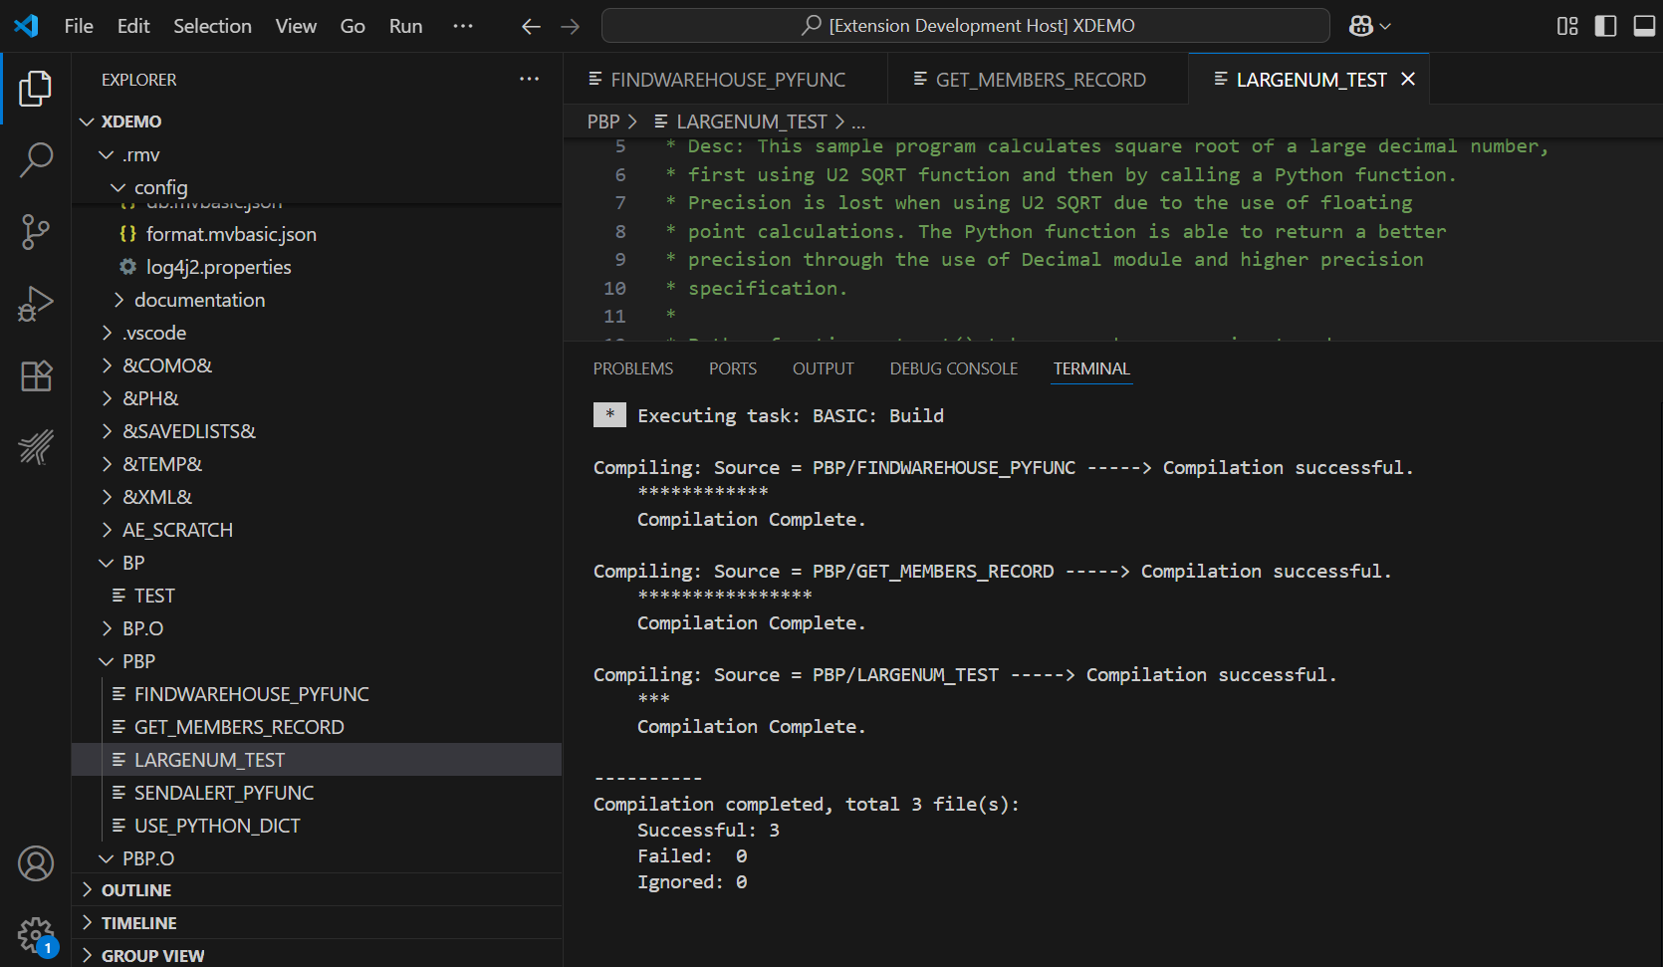Click the Go Back navigation arrow
The width and height of the screenshot is (1663, 967).
(531, 26)
